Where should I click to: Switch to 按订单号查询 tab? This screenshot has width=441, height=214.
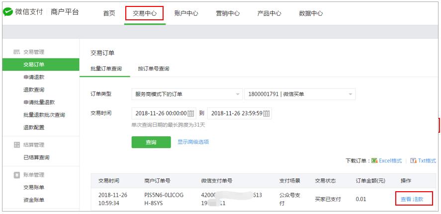pos(153,69)
